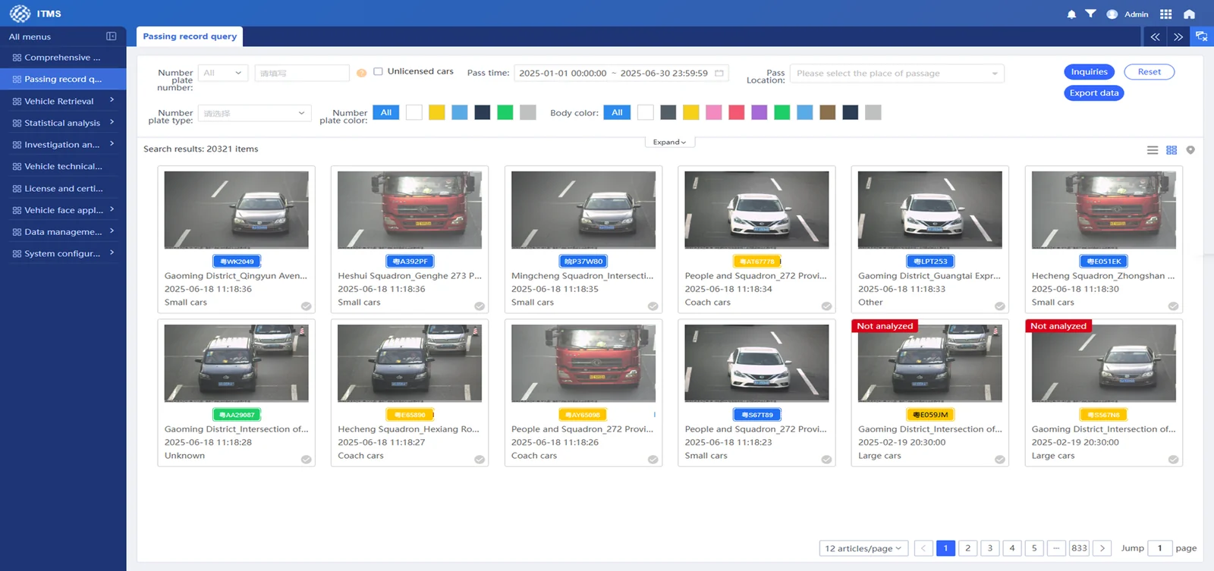Open the Pass Location dropdown
This screenshot has width=1214, height=571.
click(x=897, y=74)
